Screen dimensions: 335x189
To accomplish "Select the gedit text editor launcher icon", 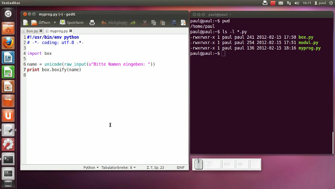I will point(8,130).
